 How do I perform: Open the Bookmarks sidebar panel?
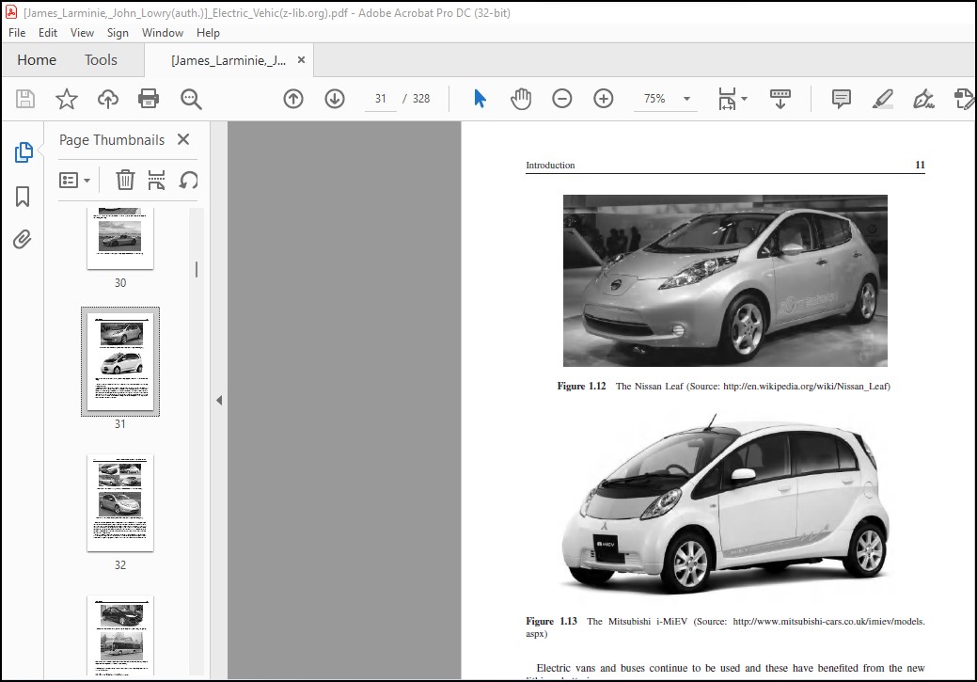tap(23, 197)
